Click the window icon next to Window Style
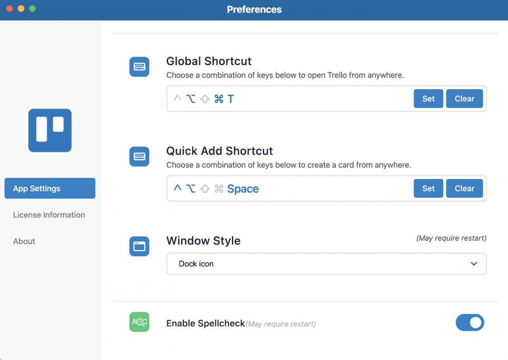 (139, 246)
